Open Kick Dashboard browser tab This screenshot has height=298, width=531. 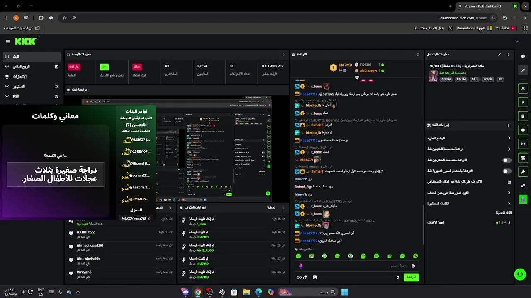(x=487, y=6)
